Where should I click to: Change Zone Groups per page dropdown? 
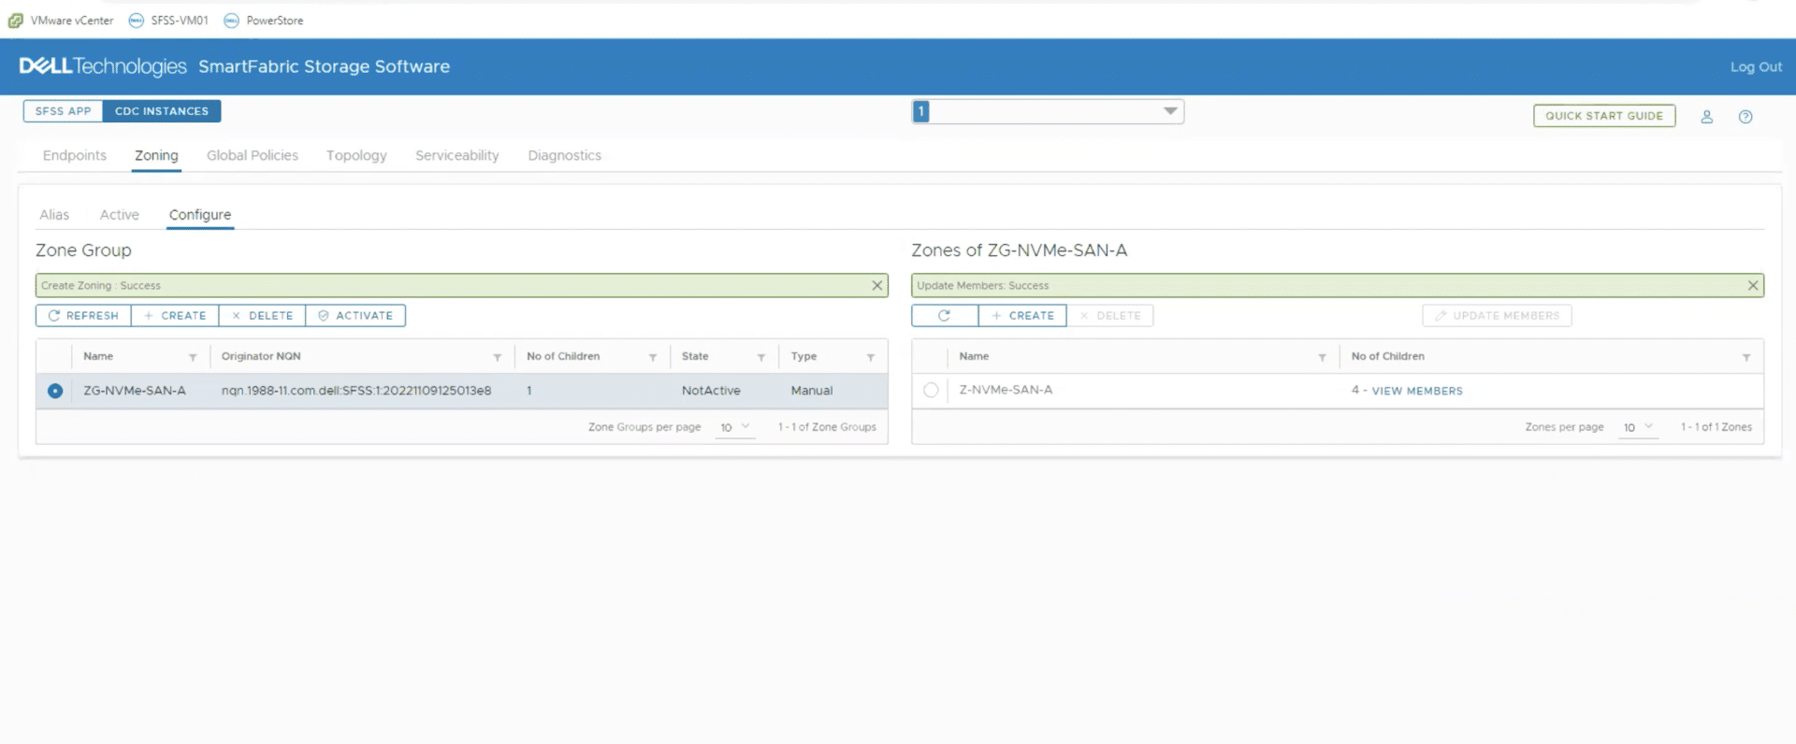tap(735, 427)
